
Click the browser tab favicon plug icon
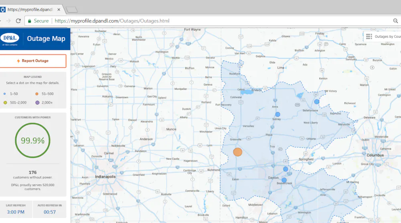pos(2,10)
